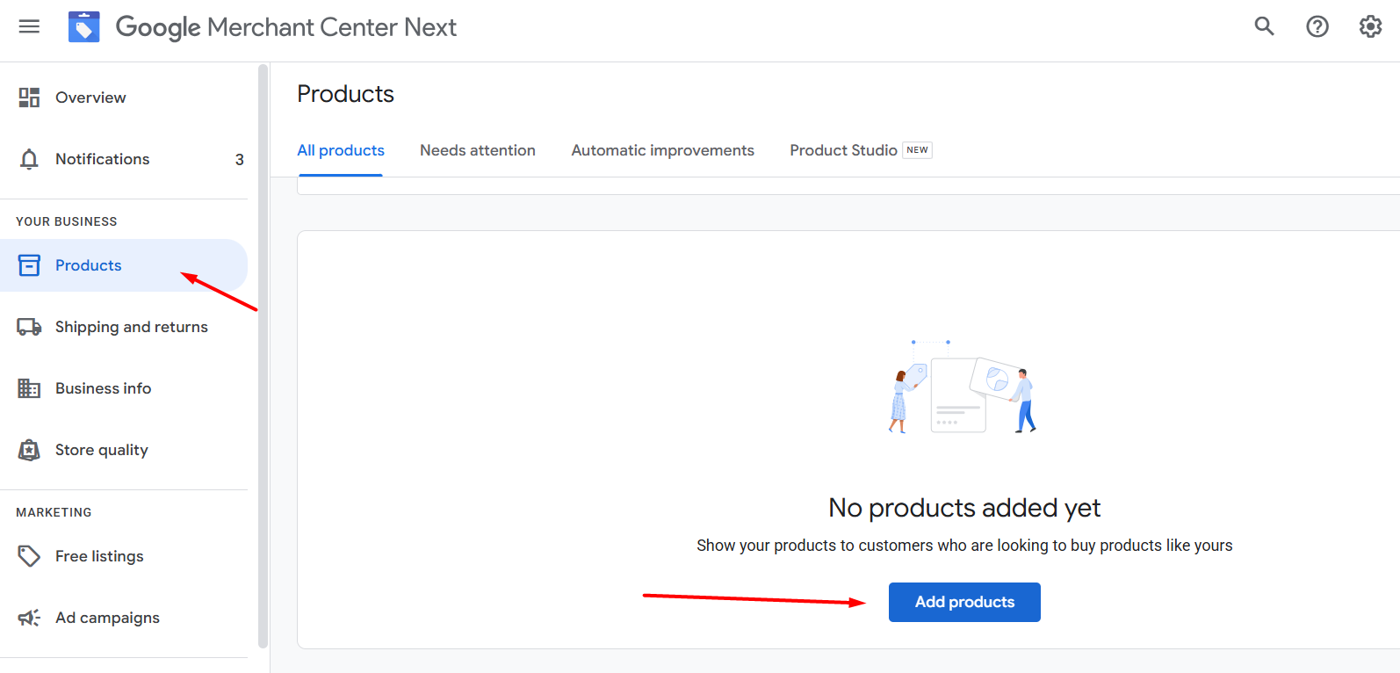Open the help question mark icon
The height and width of the screenshot is (673, 1400).
1317,26
